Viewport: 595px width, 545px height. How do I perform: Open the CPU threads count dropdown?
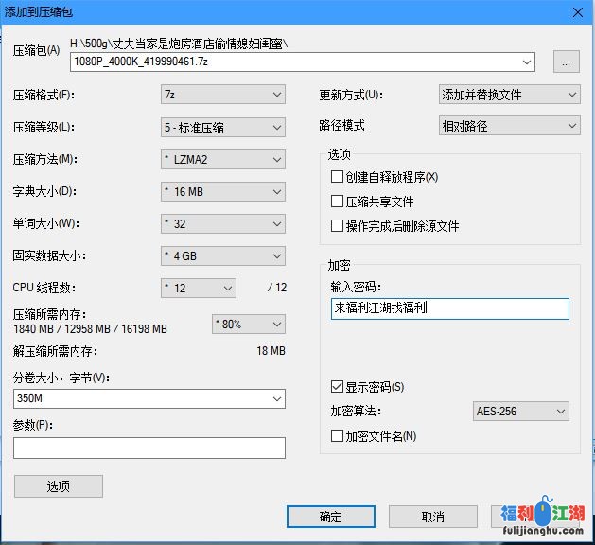point(199,288)
